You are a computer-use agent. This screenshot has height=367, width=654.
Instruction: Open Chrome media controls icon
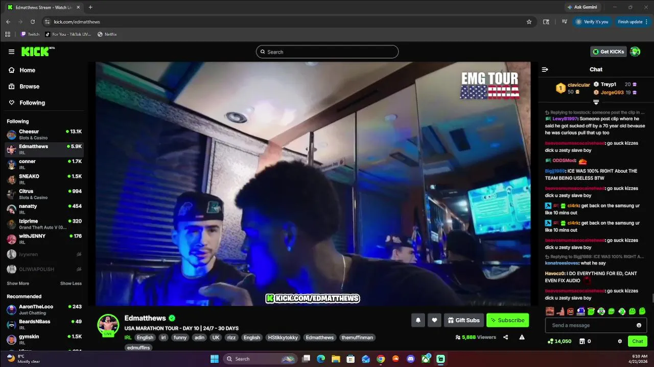coord(565,22)
